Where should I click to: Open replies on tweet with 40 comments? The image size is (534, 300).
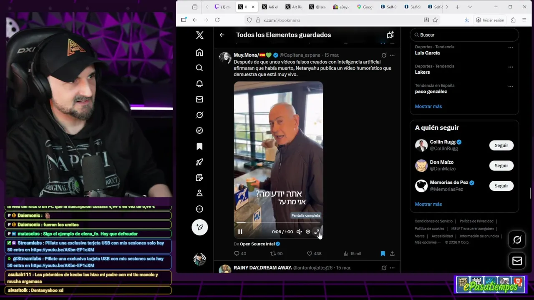pos(240,253)
